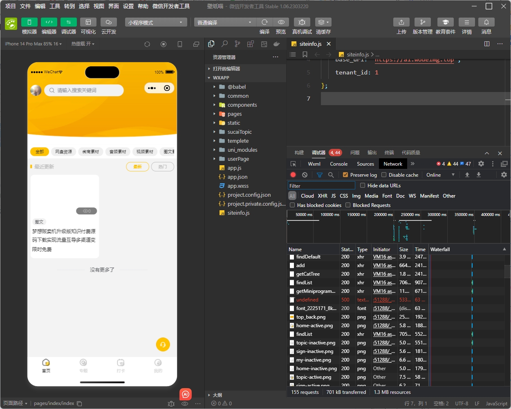Switch to the 问题 panel tab
This screenshot has height=409, width=511.
355,153
